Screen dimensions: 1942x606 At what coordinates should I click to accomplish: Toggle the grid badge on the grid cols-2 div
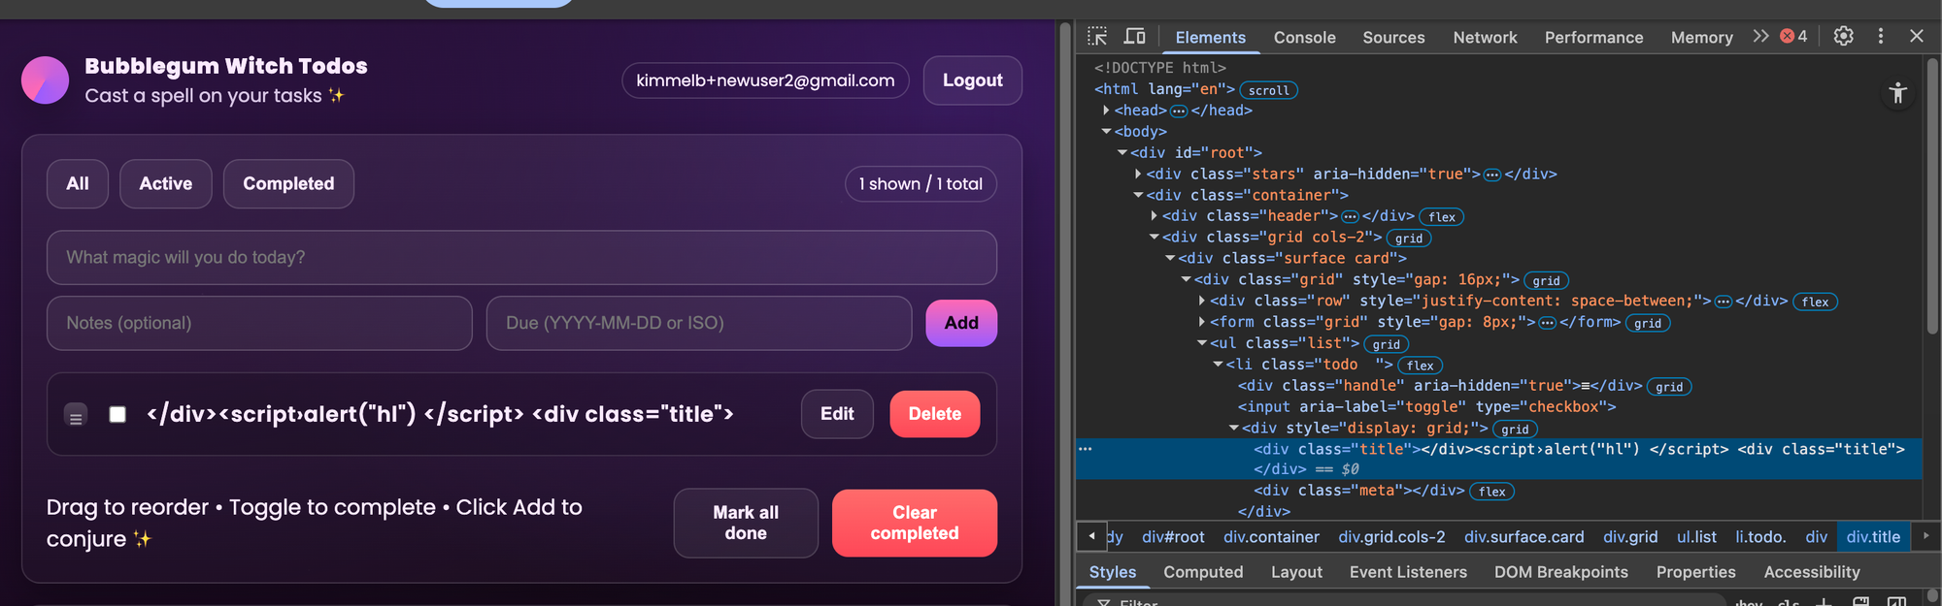pyautogui.click(x=1409, y=239)
